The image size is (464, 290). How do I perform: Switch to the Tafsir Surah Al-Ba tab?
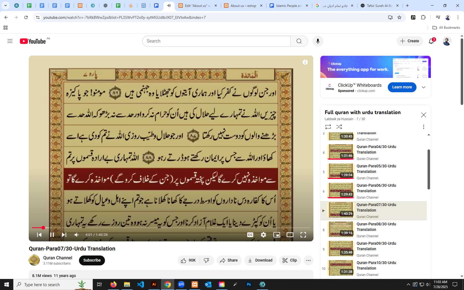coord(379,6)
